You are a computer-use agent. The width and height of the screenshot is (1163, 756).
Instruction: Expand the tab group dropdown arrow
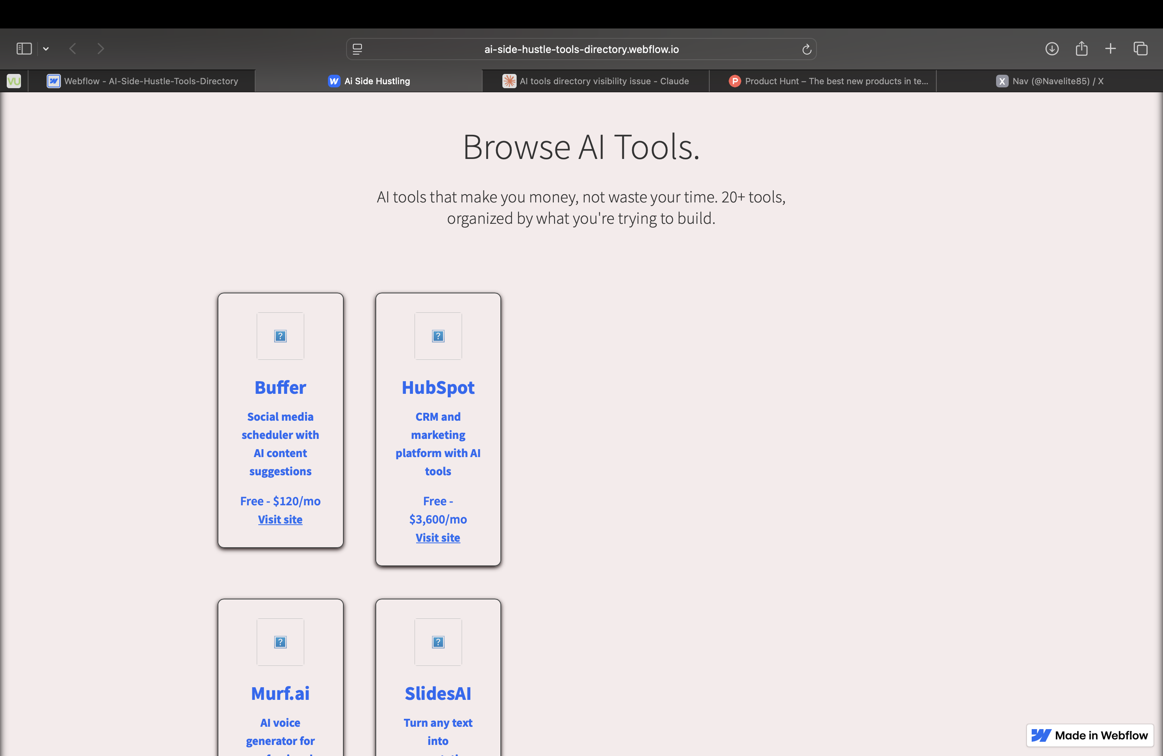coord(46,49)
